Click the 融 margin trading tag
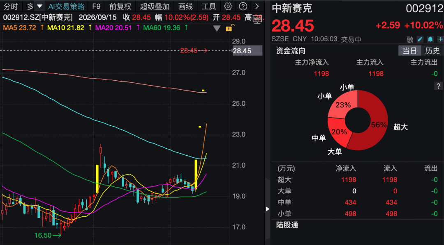The width and height of the screenshot is (444, 245). click(410, 39)
